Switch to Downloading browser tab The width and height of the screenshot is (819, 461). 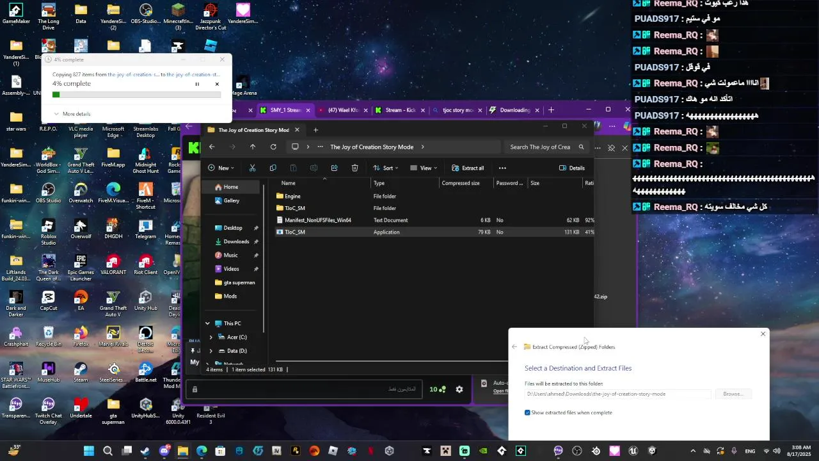click(515, 110)
